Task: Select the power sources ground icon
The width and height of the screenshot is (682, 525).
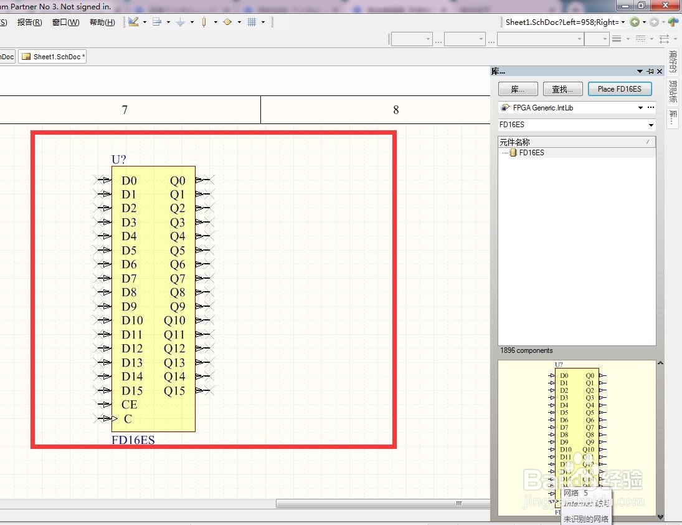Action: coord(181,22)
